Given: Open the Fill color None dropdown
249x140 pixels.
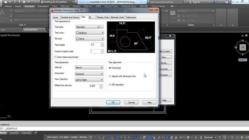Looking at the screenshot, I should [90, 39].
